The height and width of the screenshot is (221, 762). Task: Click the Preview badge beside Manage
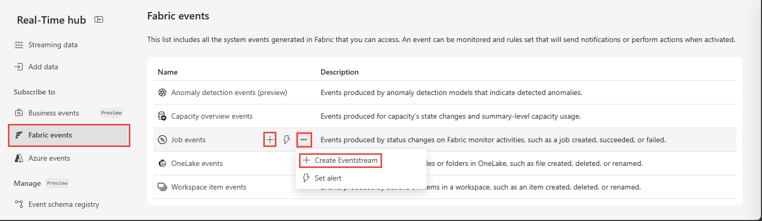[57, 183]
